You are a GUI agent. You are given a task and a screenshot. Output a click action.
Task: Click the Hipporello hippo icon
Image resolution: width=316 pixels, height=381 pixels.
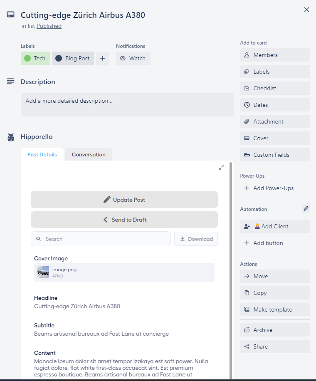[x=10, y=136]
